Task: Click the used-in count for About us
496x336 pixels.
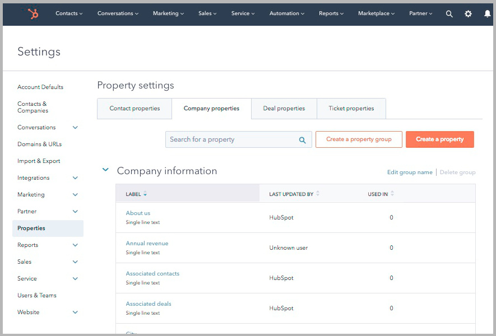Action: click(391, 217)
